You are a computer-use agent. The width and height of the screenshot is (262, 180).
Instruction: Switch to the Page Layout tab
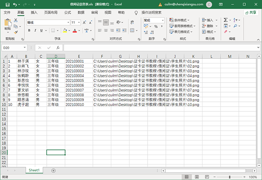[51, 13]
